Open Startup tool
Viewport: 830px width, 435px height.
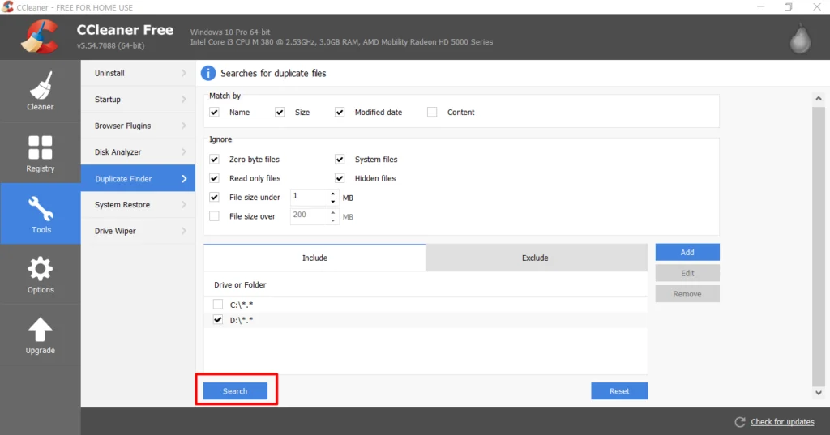coord(138,100)
